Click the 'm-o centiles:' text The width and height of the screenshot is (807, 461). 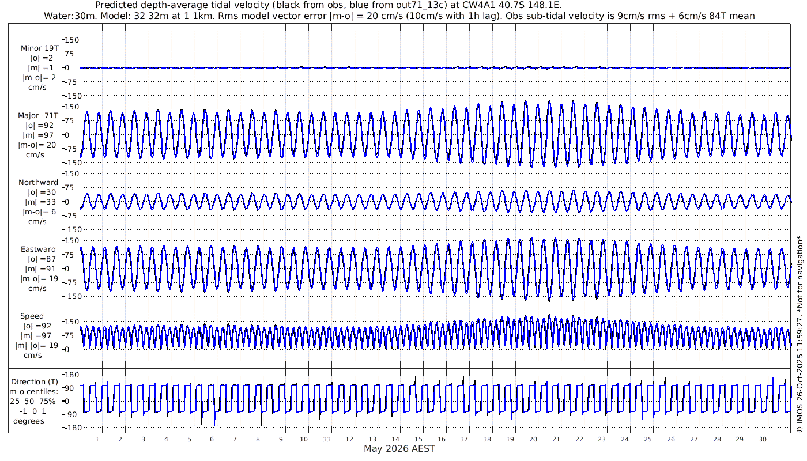pos(33,392)
